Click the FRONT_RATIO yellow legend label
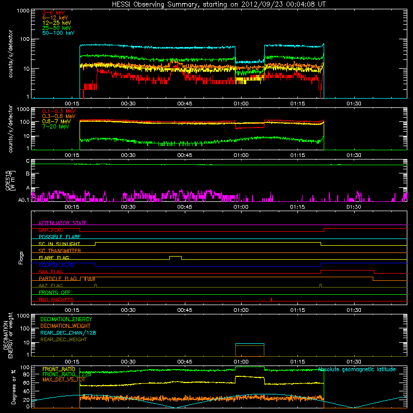Image resolution: width=413 pixels, height=413 pixels. coord(59,369)
